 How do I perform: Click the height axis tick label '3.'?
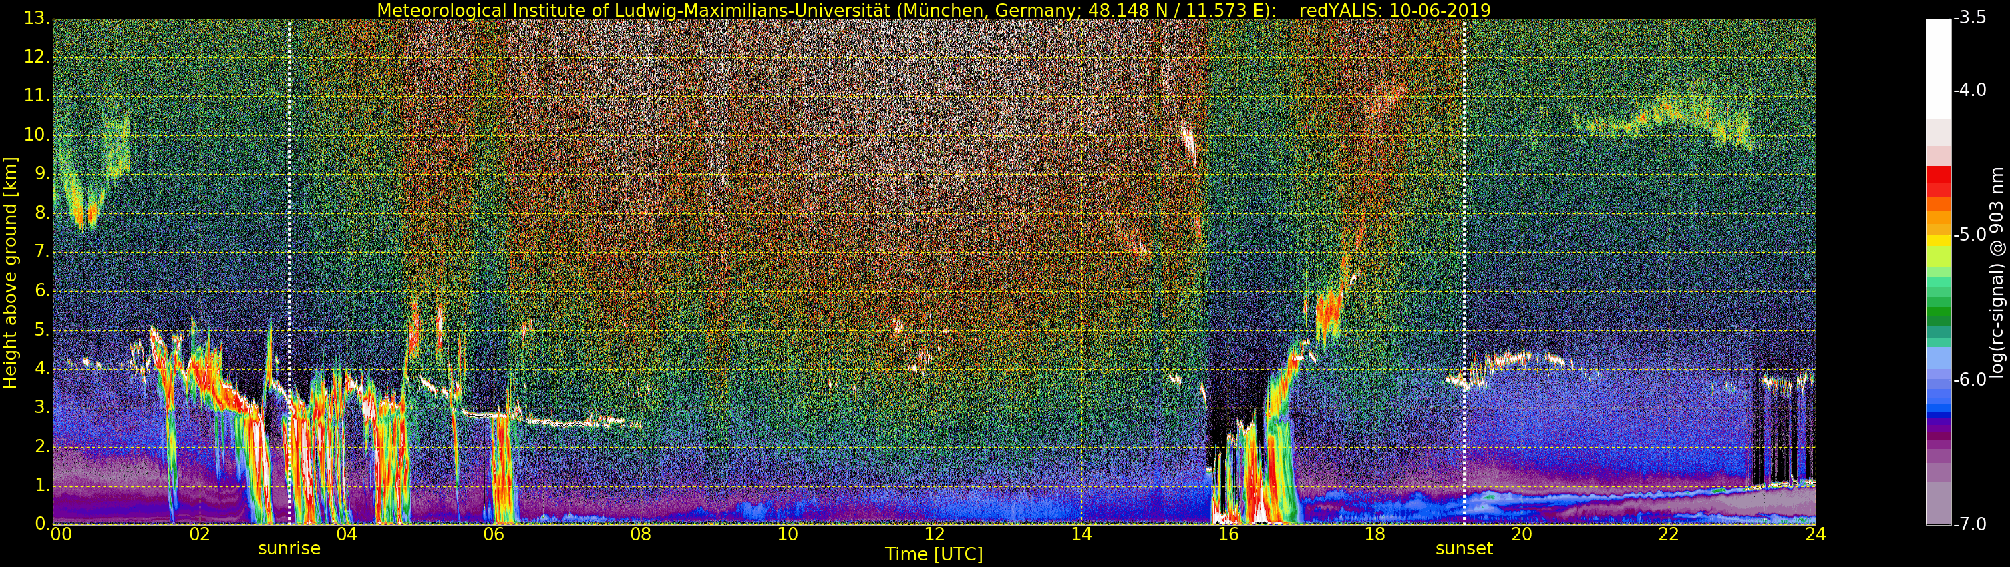click(x=42, y=408)
